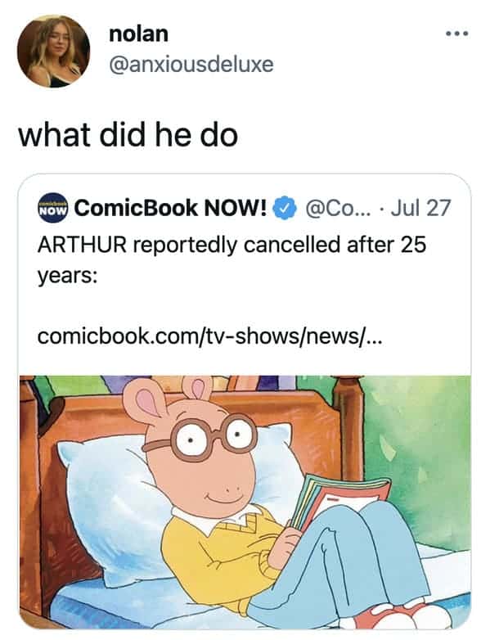
Task: Click nolan's round profile avatar
Action: 53,52
